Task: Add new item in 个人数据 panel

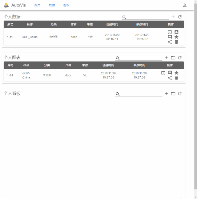Action: pyautogui.click(x=173, y=17)
